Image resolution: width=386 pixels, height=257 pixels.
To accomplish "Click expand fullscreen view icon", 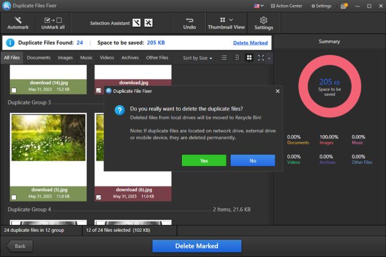I will click(261, 58).
